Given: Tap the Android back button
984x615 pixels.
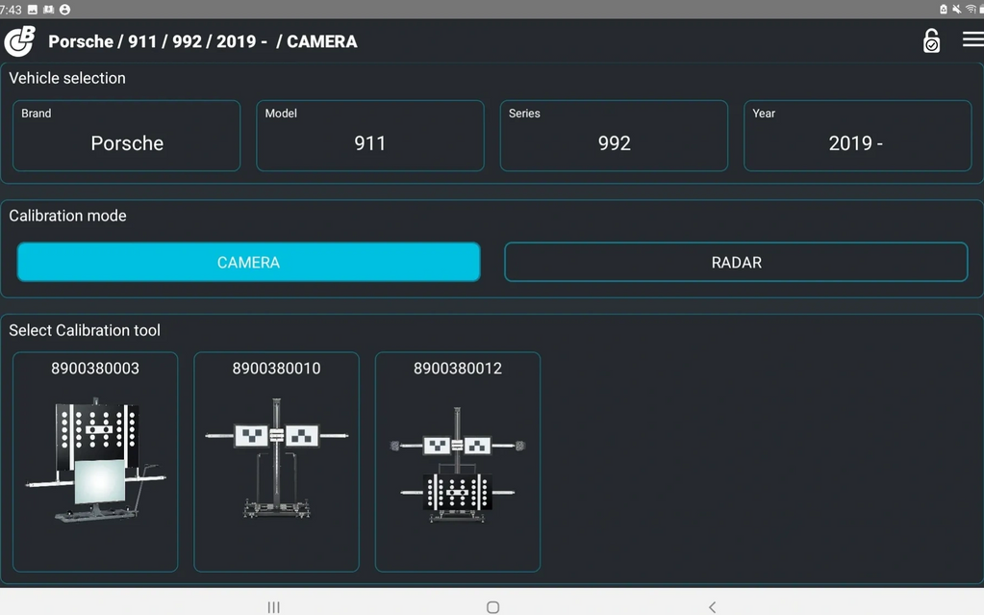Looking at the screenshot, I should pos(713,607).
